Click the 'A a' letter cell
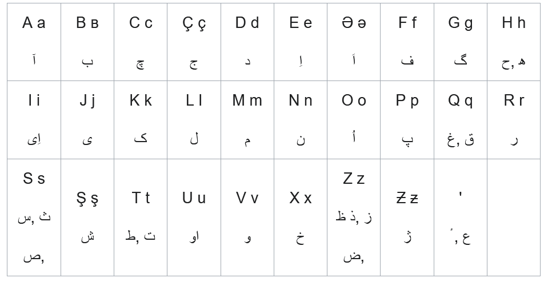The width and height of the screenshot is (548, 282). pos(34,42)
